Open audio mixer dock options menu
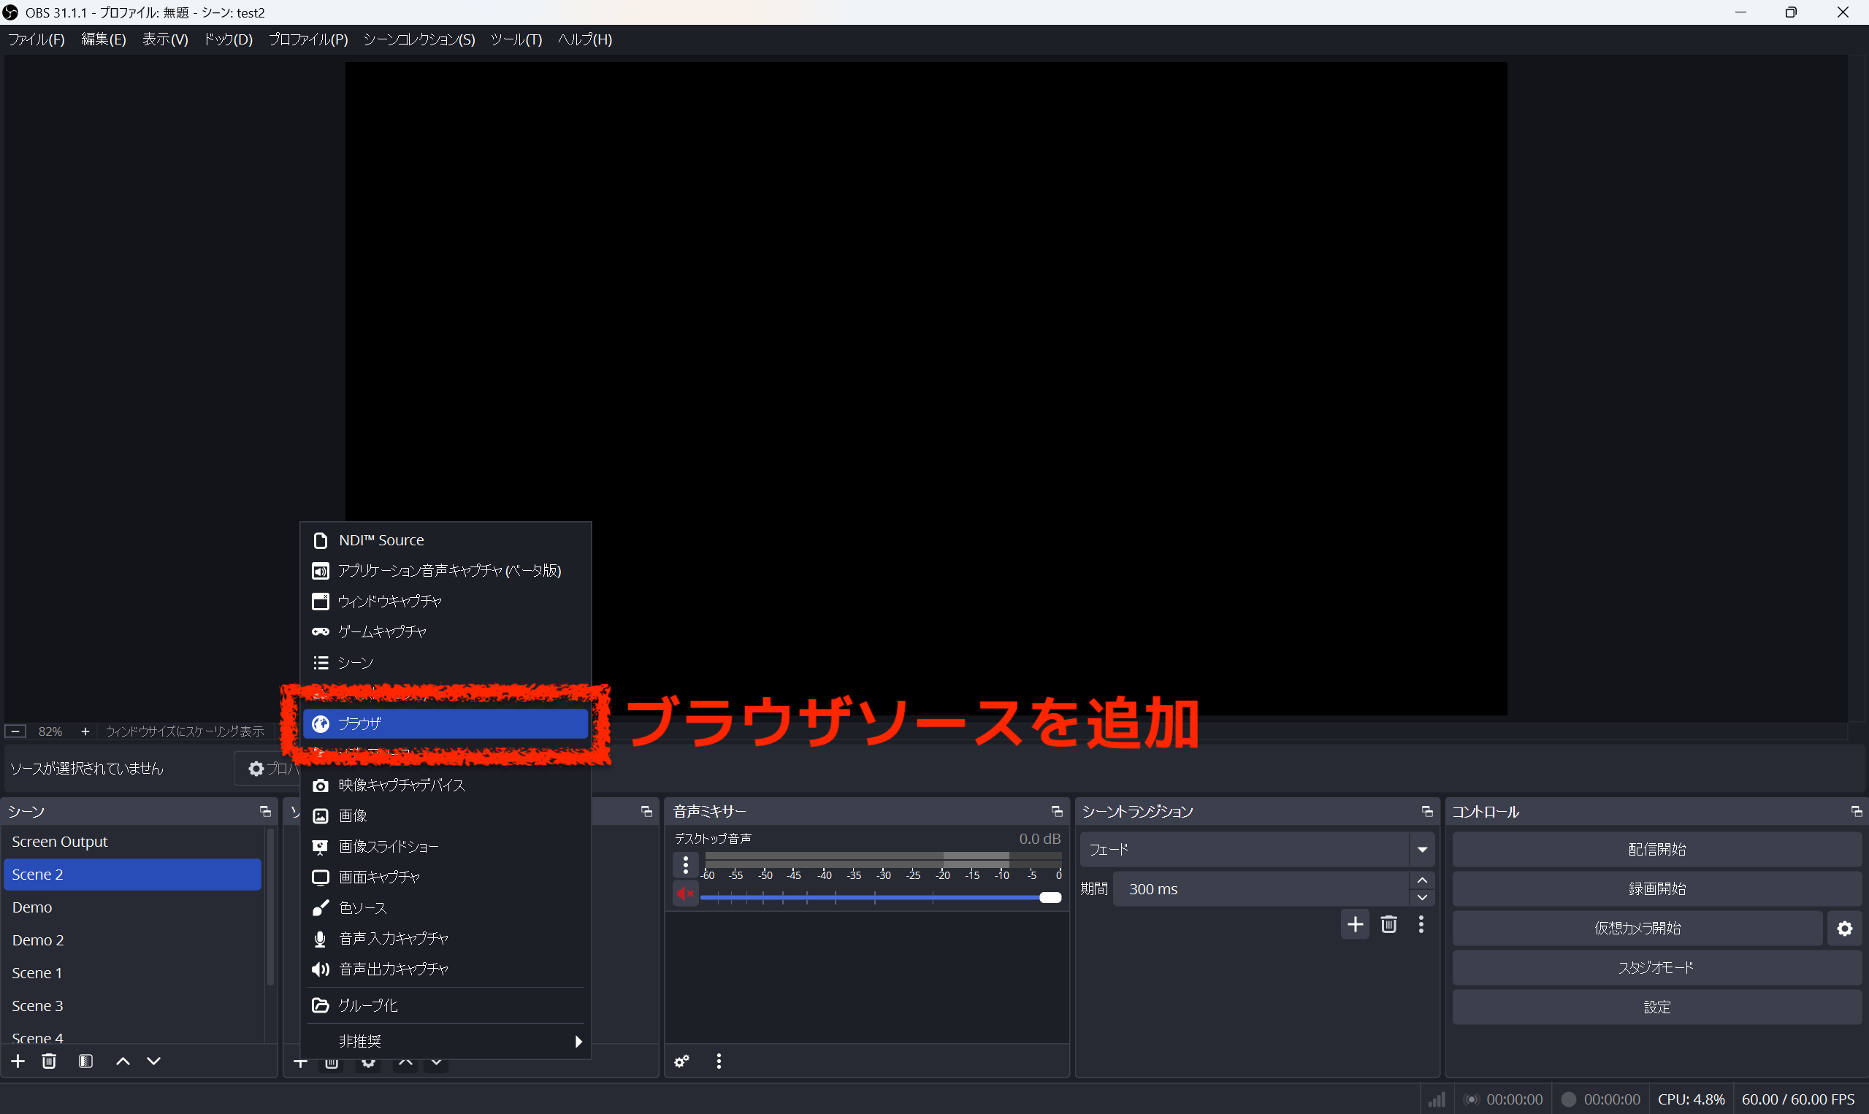Viewport: 1869px width, 1114px height. [x=719, y=1061]
